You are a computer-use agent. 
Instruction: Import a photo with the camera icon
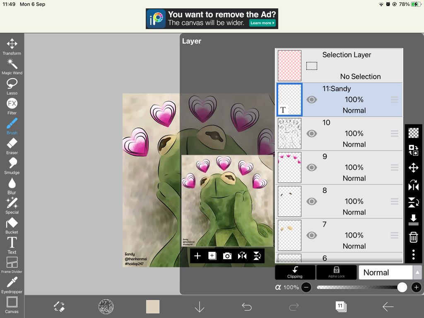(x=227, y=256)
